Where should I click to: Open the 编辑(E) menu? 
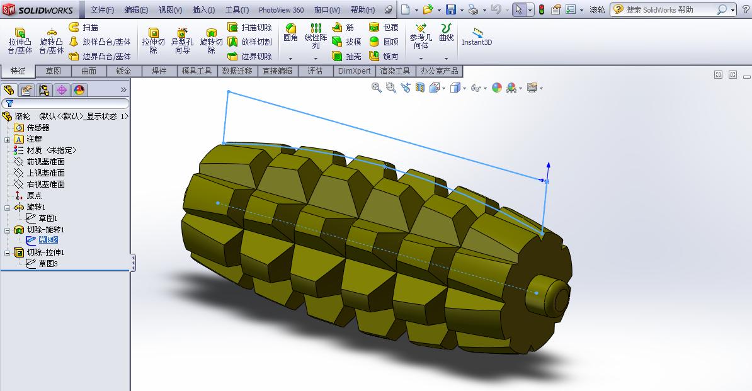pyautogui.click(x=136, y=9)
